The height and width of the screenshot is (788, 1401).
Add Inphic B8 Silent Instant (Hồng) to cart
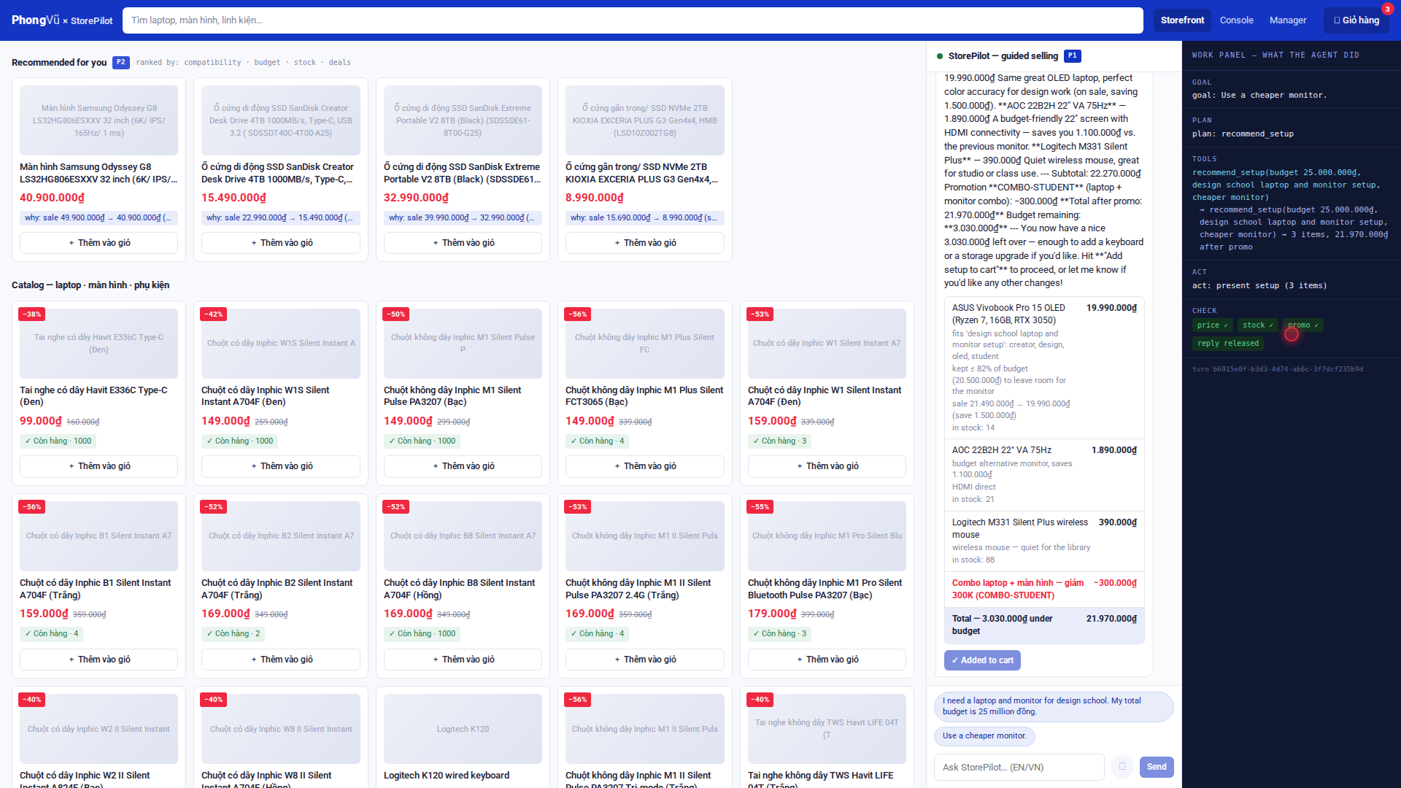tap(463, 660)
